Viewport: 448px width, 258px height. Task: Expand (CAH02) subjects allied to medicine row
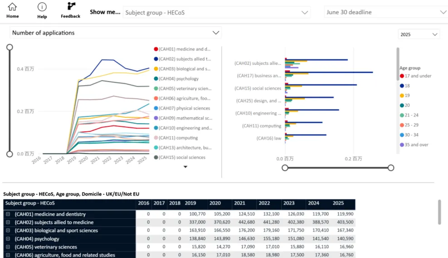8,223
